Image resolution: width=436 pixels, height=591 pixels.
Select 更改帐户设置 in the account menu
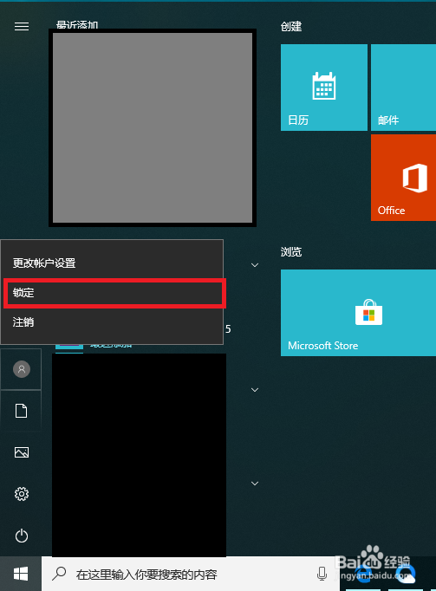click(113, 263)
